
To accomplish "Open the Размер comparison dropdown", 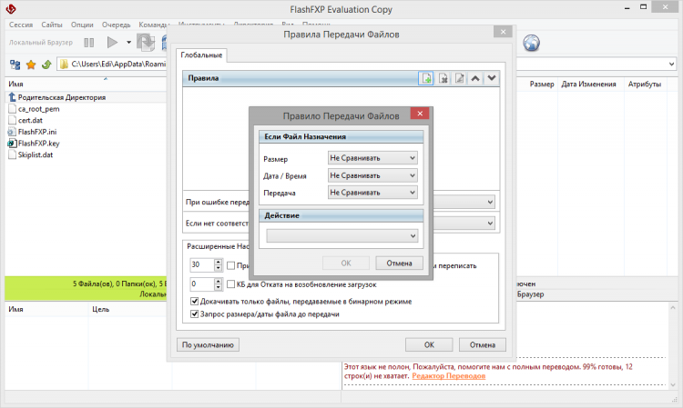I will 372,158.
